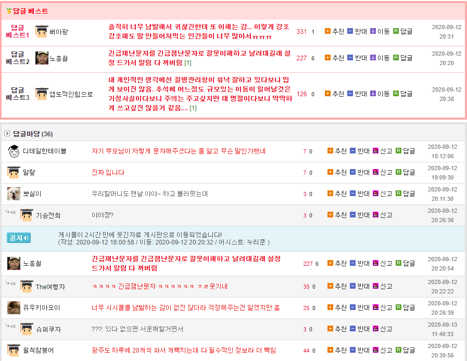Click username 앱또적인힘으로

[x=71, y=94]
